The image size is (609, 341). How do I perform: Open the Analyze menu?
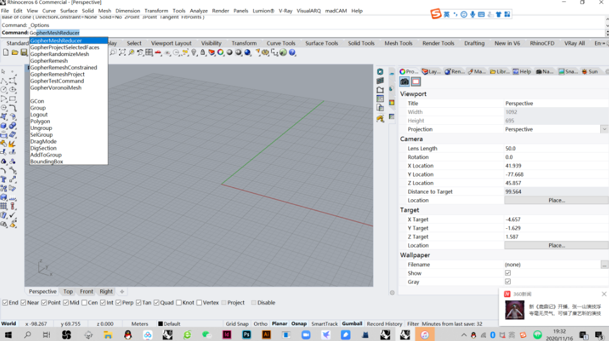tap(199, 11)
